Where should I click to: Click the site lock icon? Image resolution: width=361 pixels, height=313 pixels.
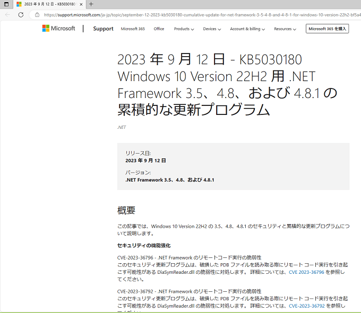37,15
